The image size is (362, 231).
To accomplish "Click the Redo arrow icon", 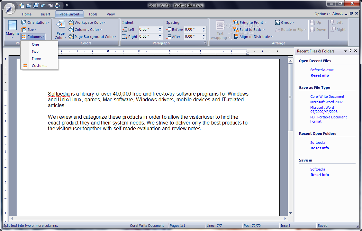I will tap(50, 5).
